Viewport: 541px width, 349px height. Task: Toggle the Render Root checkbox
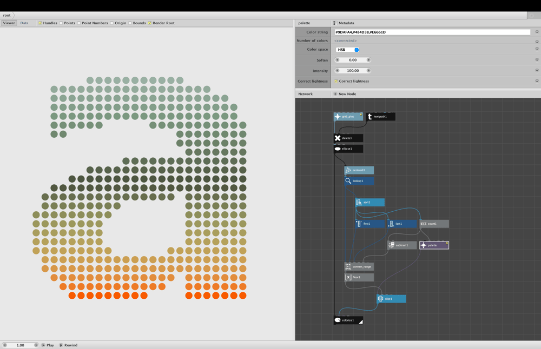click(150, 23)
